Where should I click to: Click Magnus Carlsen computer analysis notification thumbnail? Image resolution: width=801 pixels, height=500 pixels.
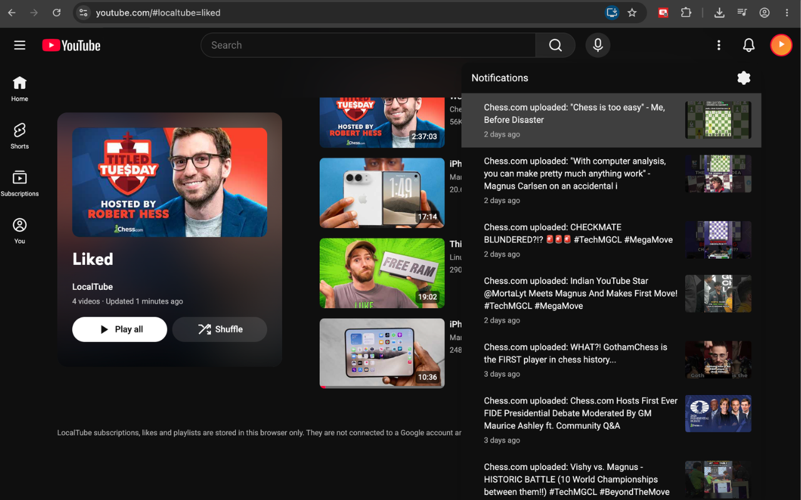tap(718, 174)
